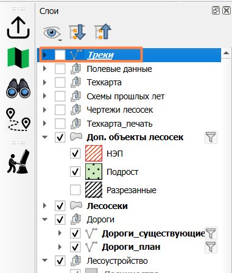This screenshot has height=273, width=232.
Task: Uncheck the Доп. объекты лесосек layer
Action: point(60,137)
